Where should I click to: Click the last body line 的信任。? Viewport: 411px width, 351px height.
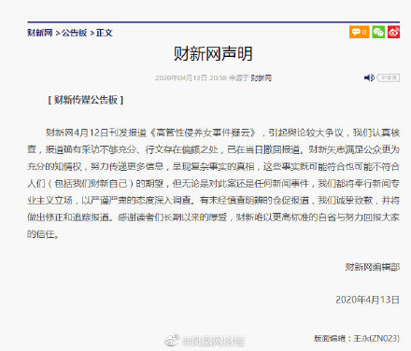point(43,234)
